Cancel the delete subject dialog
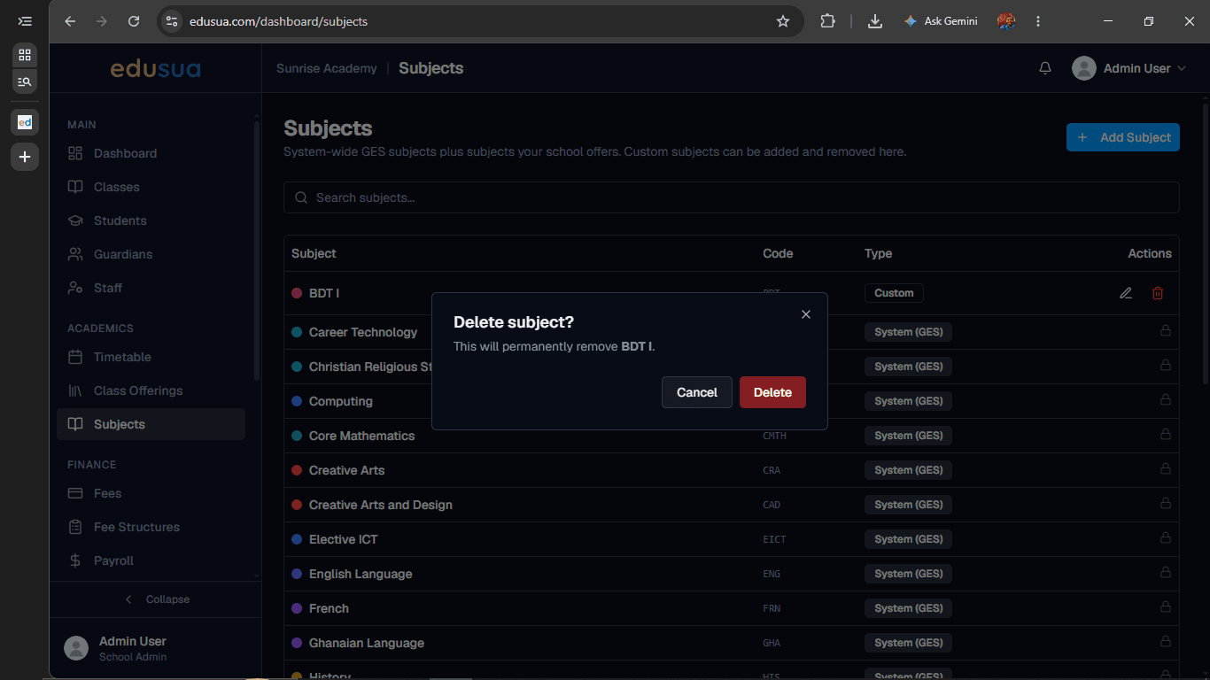 697,392
